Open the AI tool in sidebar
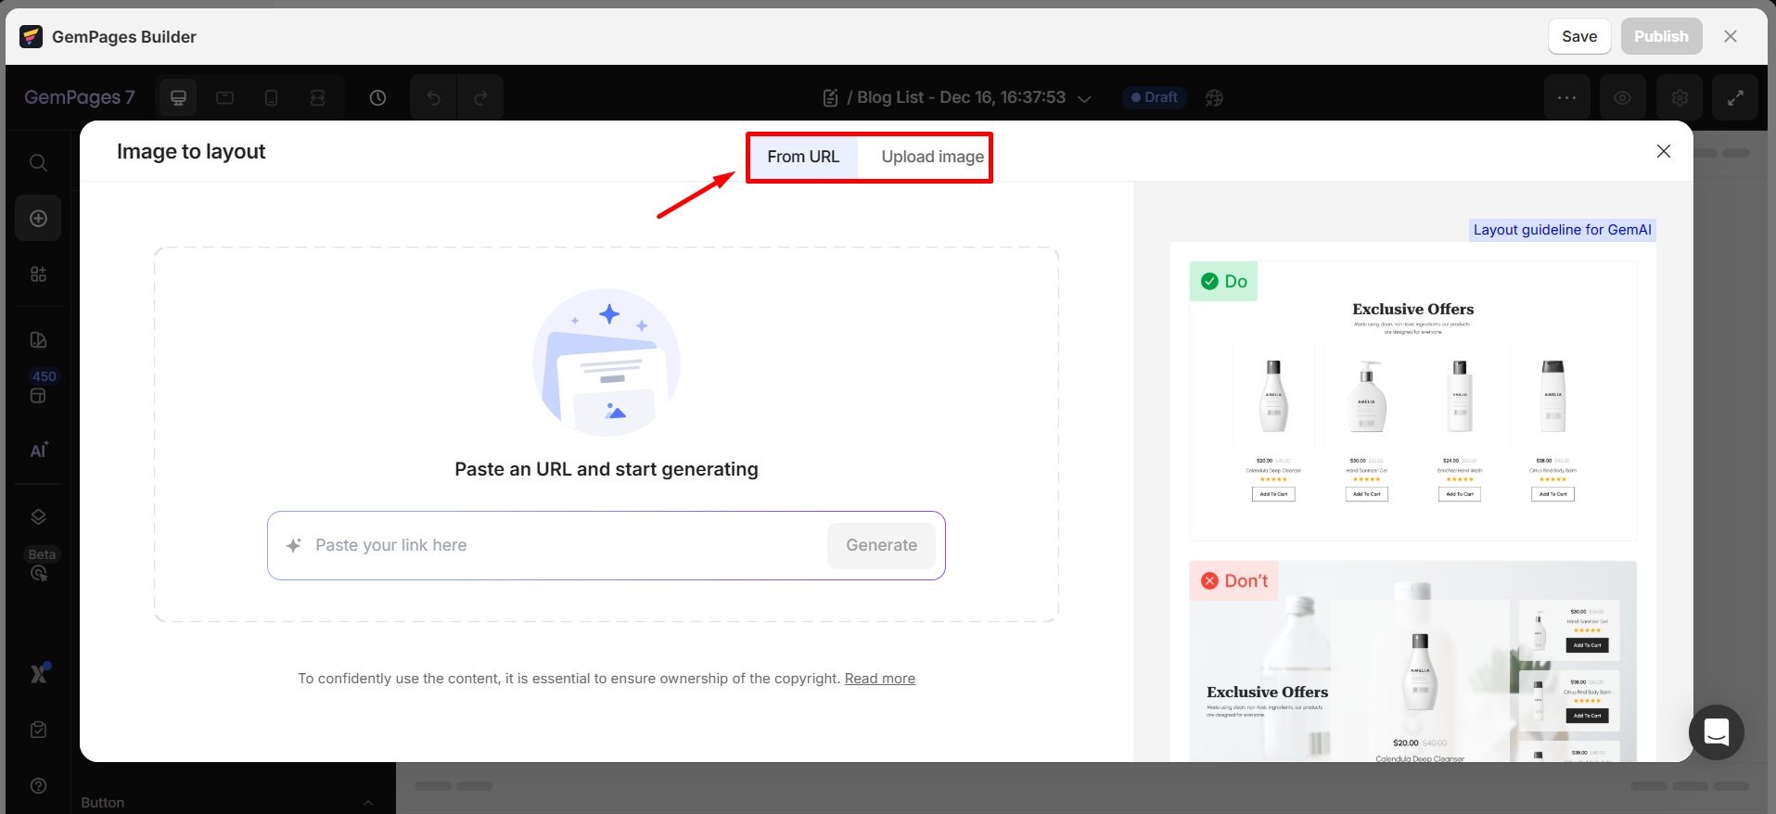Screen dimensions: 1776x814 38,450
